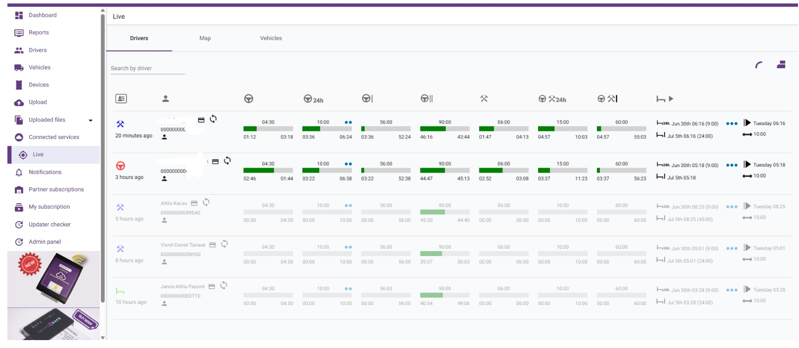Click the card icon next to Viorel-Daniel Tanase
This screenshot has width=799, height=348.
pyautogui.click(x=212, y=245)
